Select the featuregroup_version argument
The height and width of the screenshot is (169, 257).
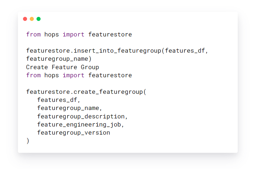point(74,133)
